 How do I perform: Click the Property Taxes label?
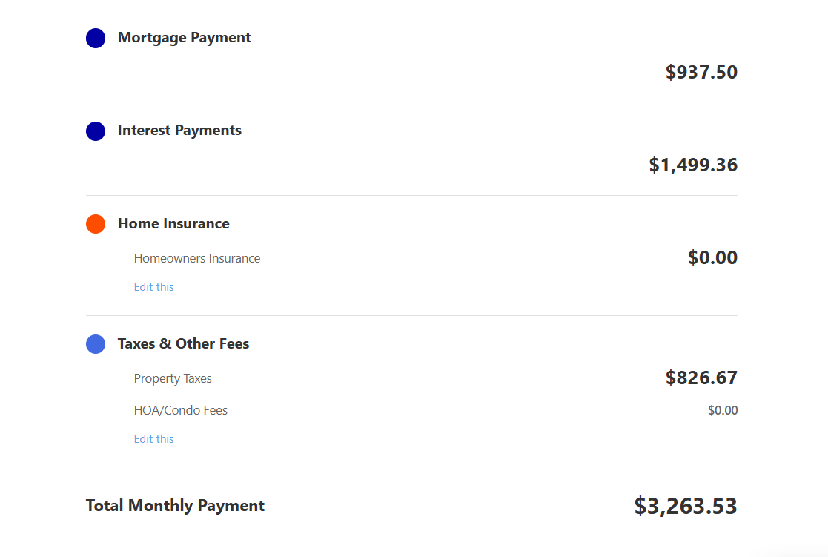coord(173,379)
